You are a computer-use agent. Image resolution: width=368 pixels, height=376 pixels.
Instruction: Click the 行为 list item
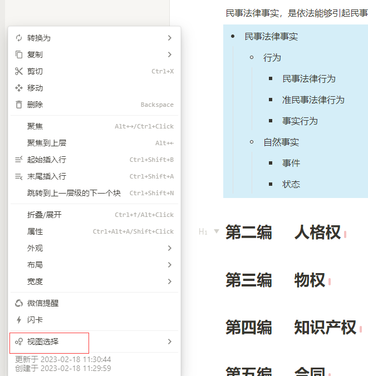pyautogui.click(x=272, y=57)
